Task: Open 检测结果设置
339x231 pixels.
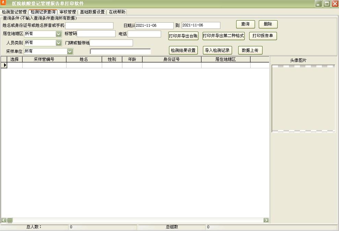Action: tap(183, 50)
